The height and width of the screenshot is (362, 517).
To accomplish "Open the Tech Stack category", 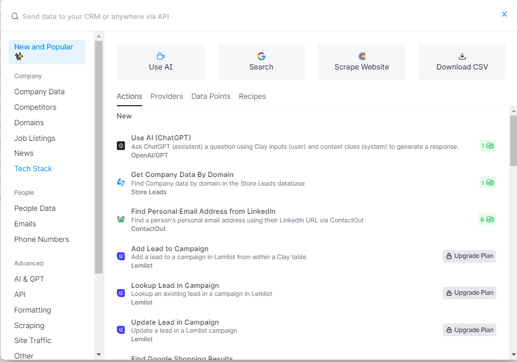I will 33,169.
